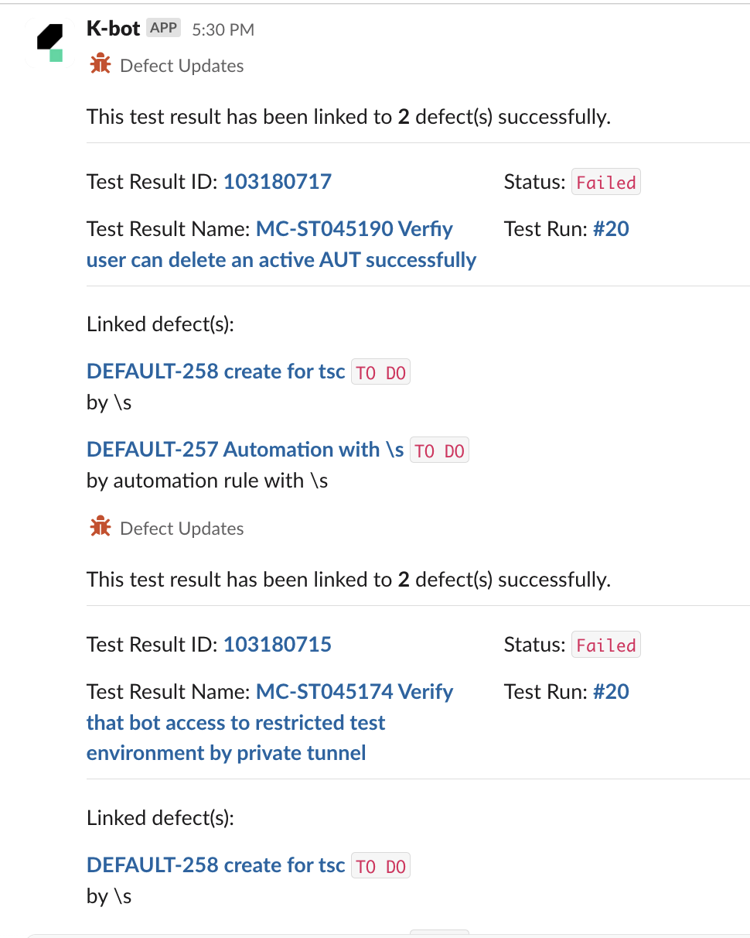Click the 5:30 PM timestamp
This screenshot has width=750, height=938.
(222, 27)
